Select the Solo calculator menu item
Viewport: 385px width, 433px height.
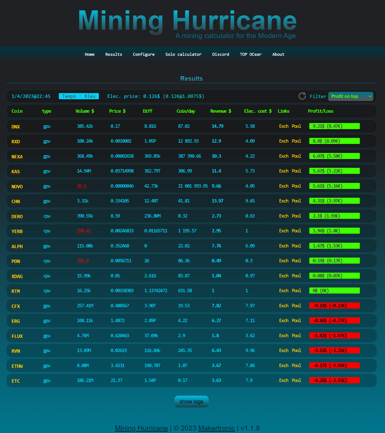coord(183,54)
